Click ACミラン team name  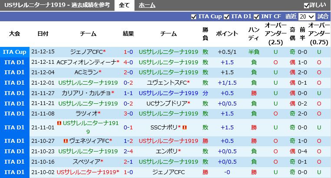(86, 73)
